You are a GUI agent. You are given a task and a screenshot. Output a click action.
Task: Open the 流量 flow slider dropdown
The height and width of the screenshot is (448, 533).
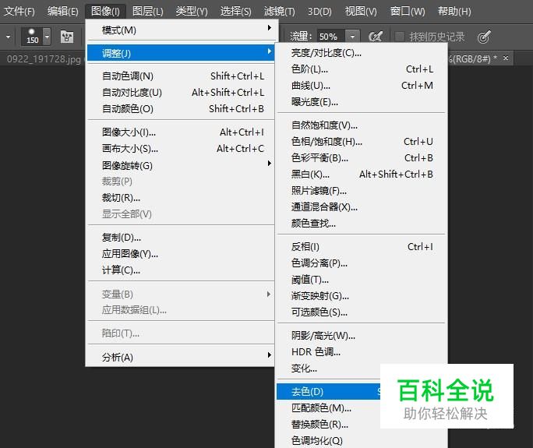[x=352, y=37]
